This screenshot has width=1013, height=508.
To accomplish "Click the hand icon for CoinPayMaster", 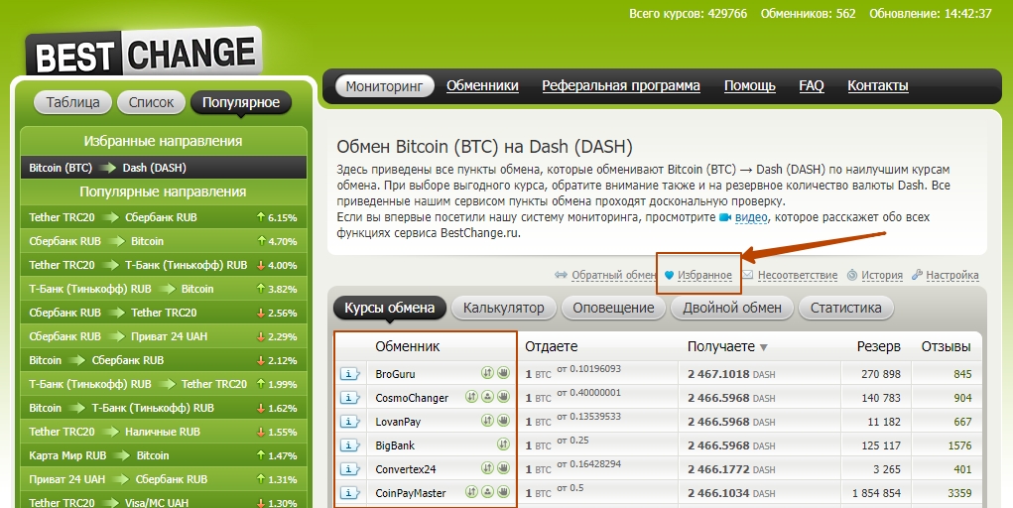I will [503, 492].
